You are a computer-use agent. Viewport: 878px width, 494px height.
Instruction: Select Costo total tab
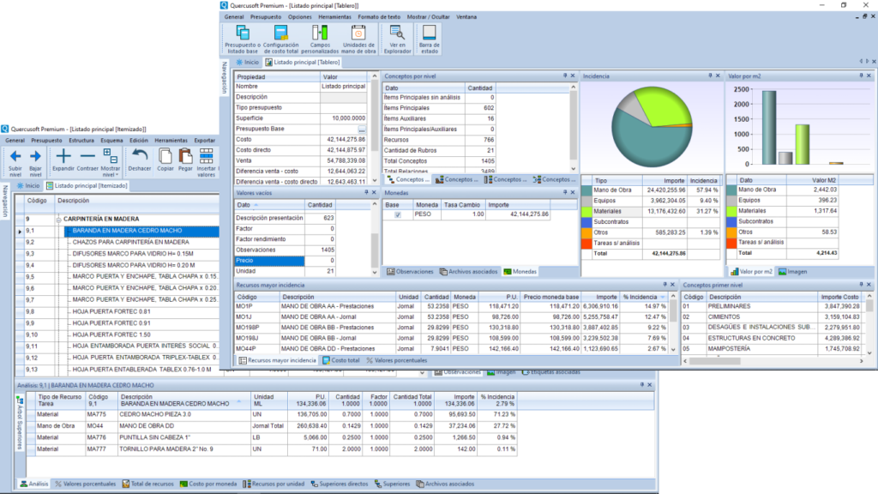pyautogui.click(x=341, y=361)
